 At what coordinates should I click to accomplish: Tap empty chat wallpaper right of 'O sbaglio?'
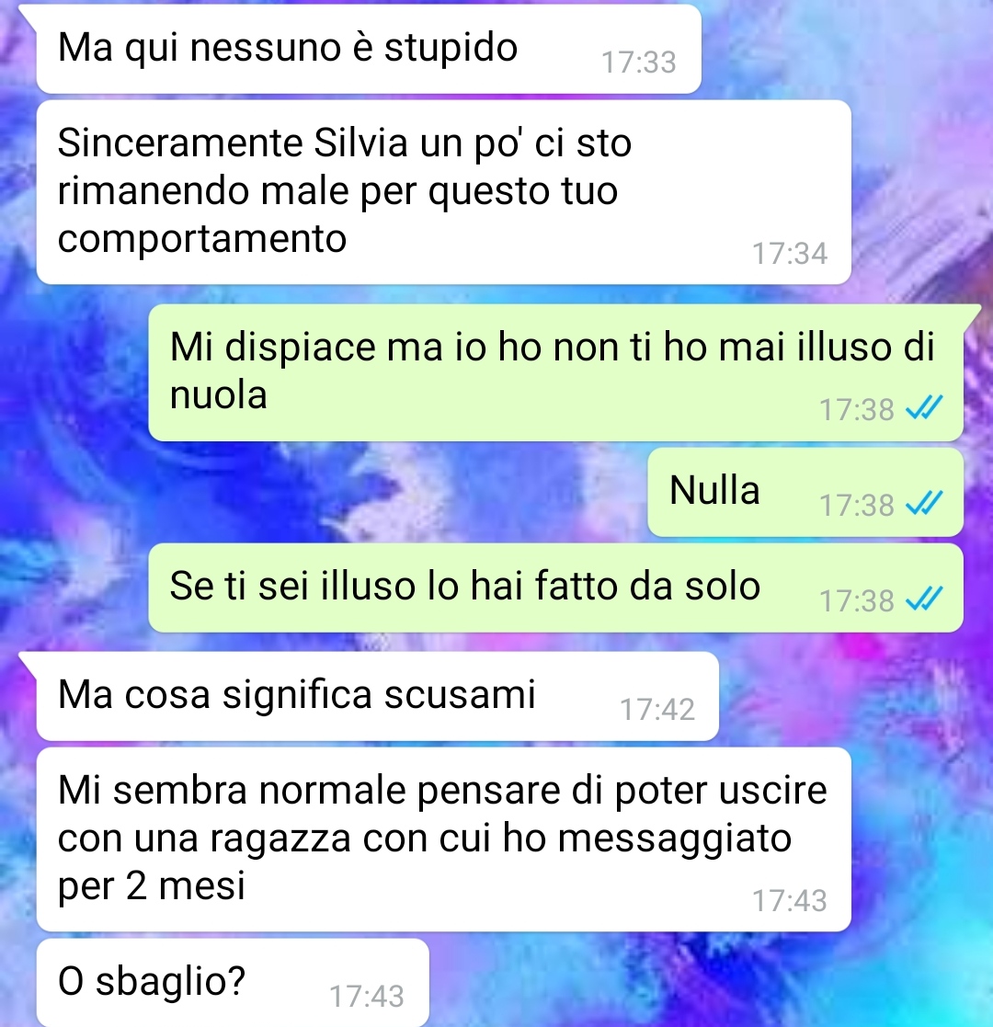(x=707, y=983)
